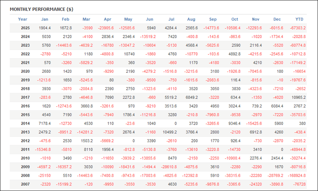The height and width of the screenshot is (191, 318).
Task: Click the Mar column header
Action: click(87, 19)
